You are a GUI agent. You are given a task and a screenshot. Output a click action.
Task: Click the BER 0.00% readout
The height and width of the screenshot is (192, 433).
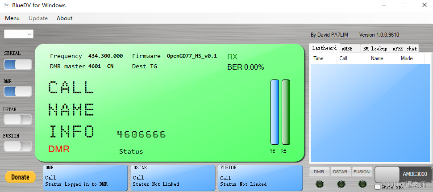(x=246, y=67)
